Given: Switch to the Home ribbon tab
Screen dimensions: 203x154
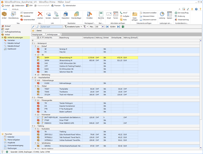Looking at the screenshot, I should pos(5,9).
